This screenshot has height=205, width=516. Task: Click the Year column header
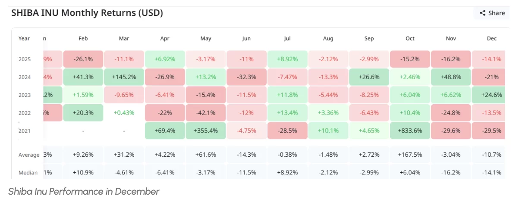pyautogui.click(x=24, y=38)
